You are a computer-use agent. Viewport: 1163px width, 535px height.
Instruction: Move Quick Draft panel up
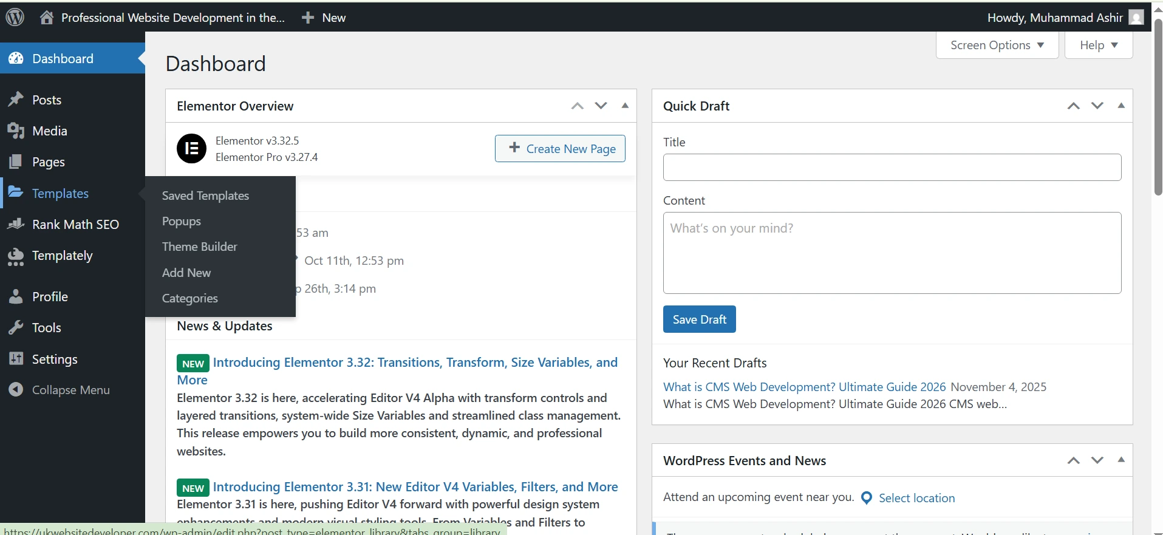point(1073,106)
